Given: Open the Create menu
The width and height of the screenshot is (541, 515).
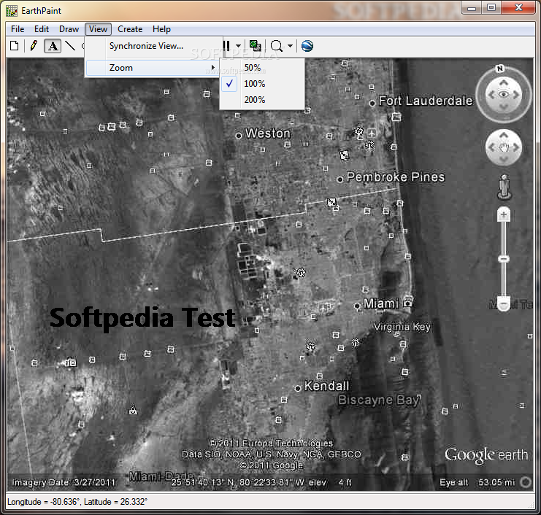Looking at the screenshot, I should coord(130,29).
